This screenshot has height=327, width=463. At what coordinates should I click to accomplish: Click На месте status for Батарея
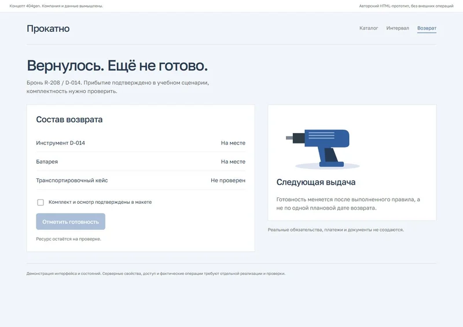point(233,162)
